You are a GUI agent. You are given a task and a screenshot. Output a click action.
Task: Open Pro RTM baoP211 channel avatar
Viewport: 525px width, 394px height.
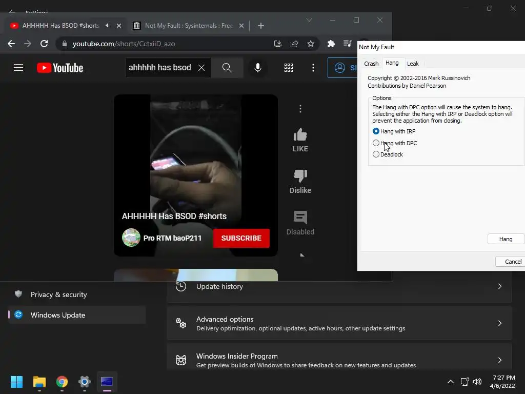pyautogui.click(x=131, y=238)
